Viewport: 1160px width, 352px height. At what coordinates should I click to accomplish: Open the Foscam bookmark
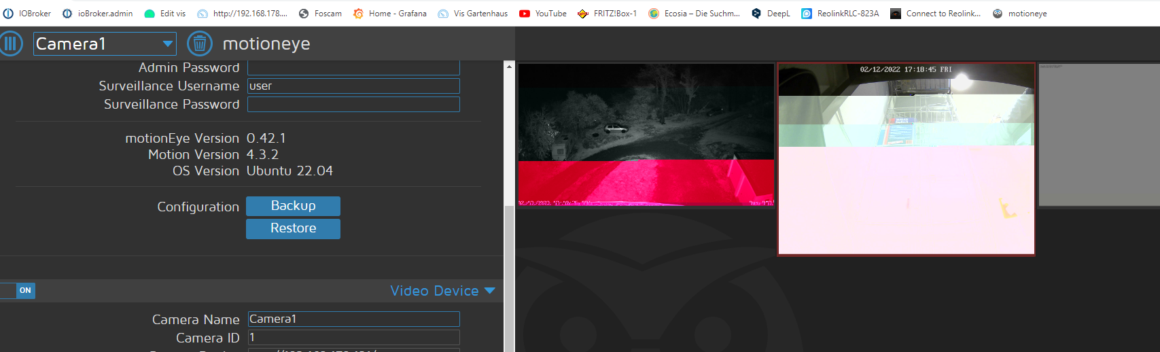click(x=320, y=14)
